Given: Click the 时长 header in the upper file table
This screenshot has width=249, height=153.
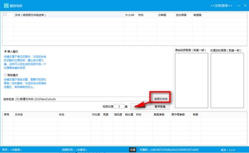Looking at the screenshot, I should click(x=147, y=15).
